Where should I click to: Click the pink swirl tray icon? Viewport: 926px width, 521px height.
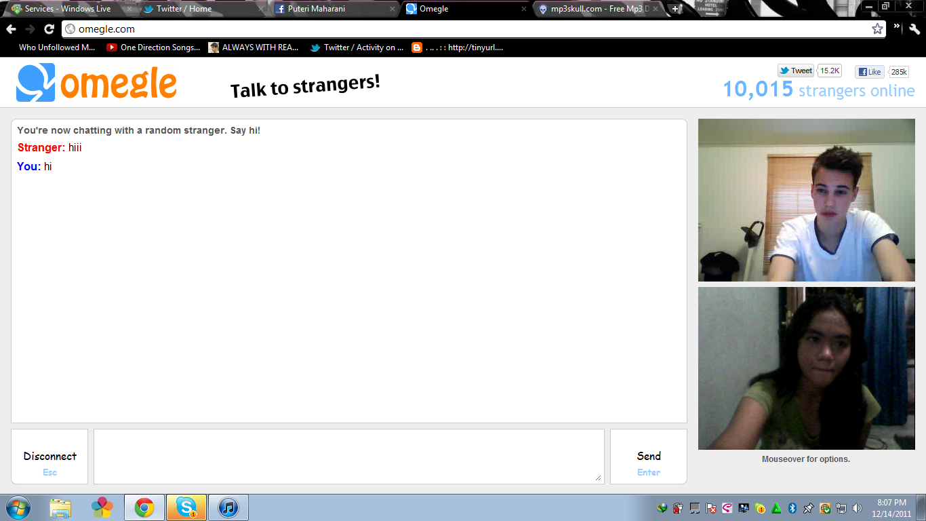pos(727,508)
